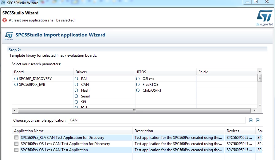Image resolution: width=275 pixels, height=160 pixels.
Task: Click SPC560P50L5 device cell in first row
Action: [239, 138]
